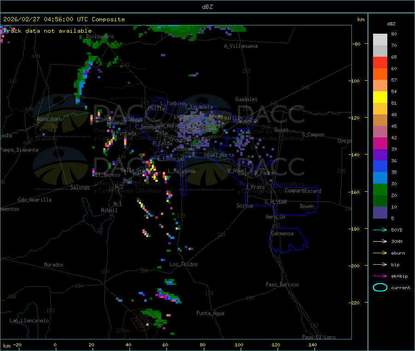Click the 'L_Malvinas' map label
Viewport: 415px width, 351px height.
coord(182,171)
